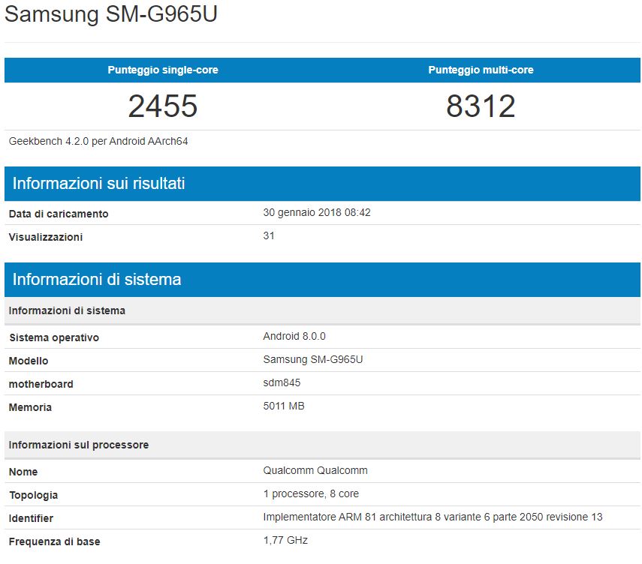Click the Informazioni sul processore subheader
The image size is (642, 564).
[x=79, y=445]
